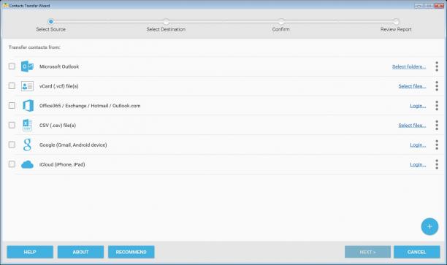447x265 pixels.
Task: Click Office365 / Exchange / Hotmail / Outlook.com text
Action: coord(90,106)
